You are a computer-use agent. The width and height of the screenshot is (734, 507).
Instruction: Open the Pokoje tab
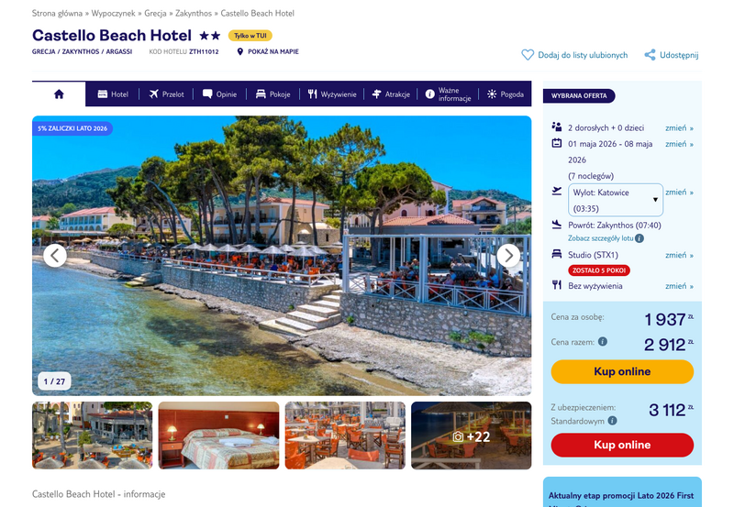pos(272,94)
